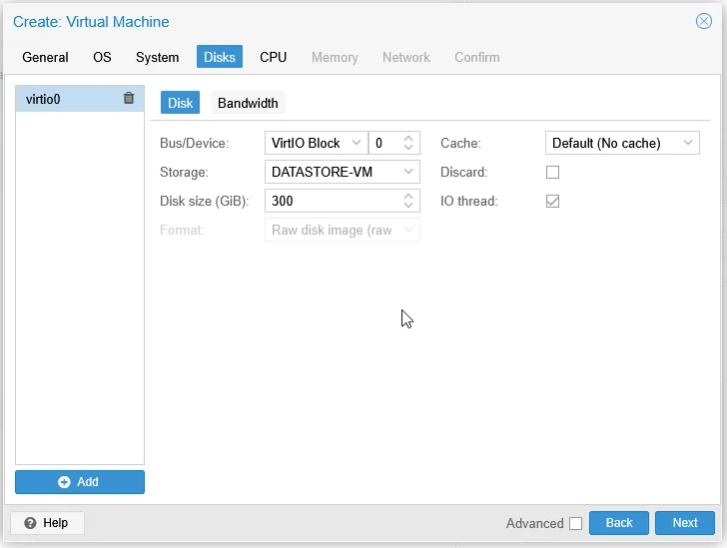The height and width of the screenshot is (548, 727).
Task: Toggle the IO thread checkbox
Action: point(552,201)
